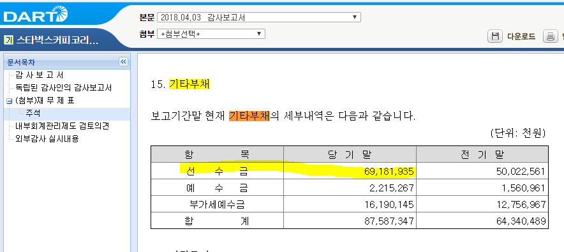
Task: Click the (단위: 천원) unit label
Action: [517, 133]
